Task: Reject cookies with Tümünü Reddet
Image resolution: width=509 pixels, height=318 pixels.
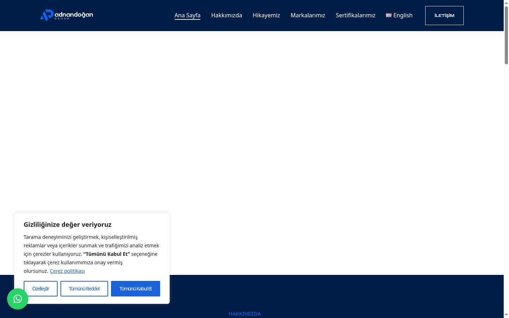Action: point(84,289)
